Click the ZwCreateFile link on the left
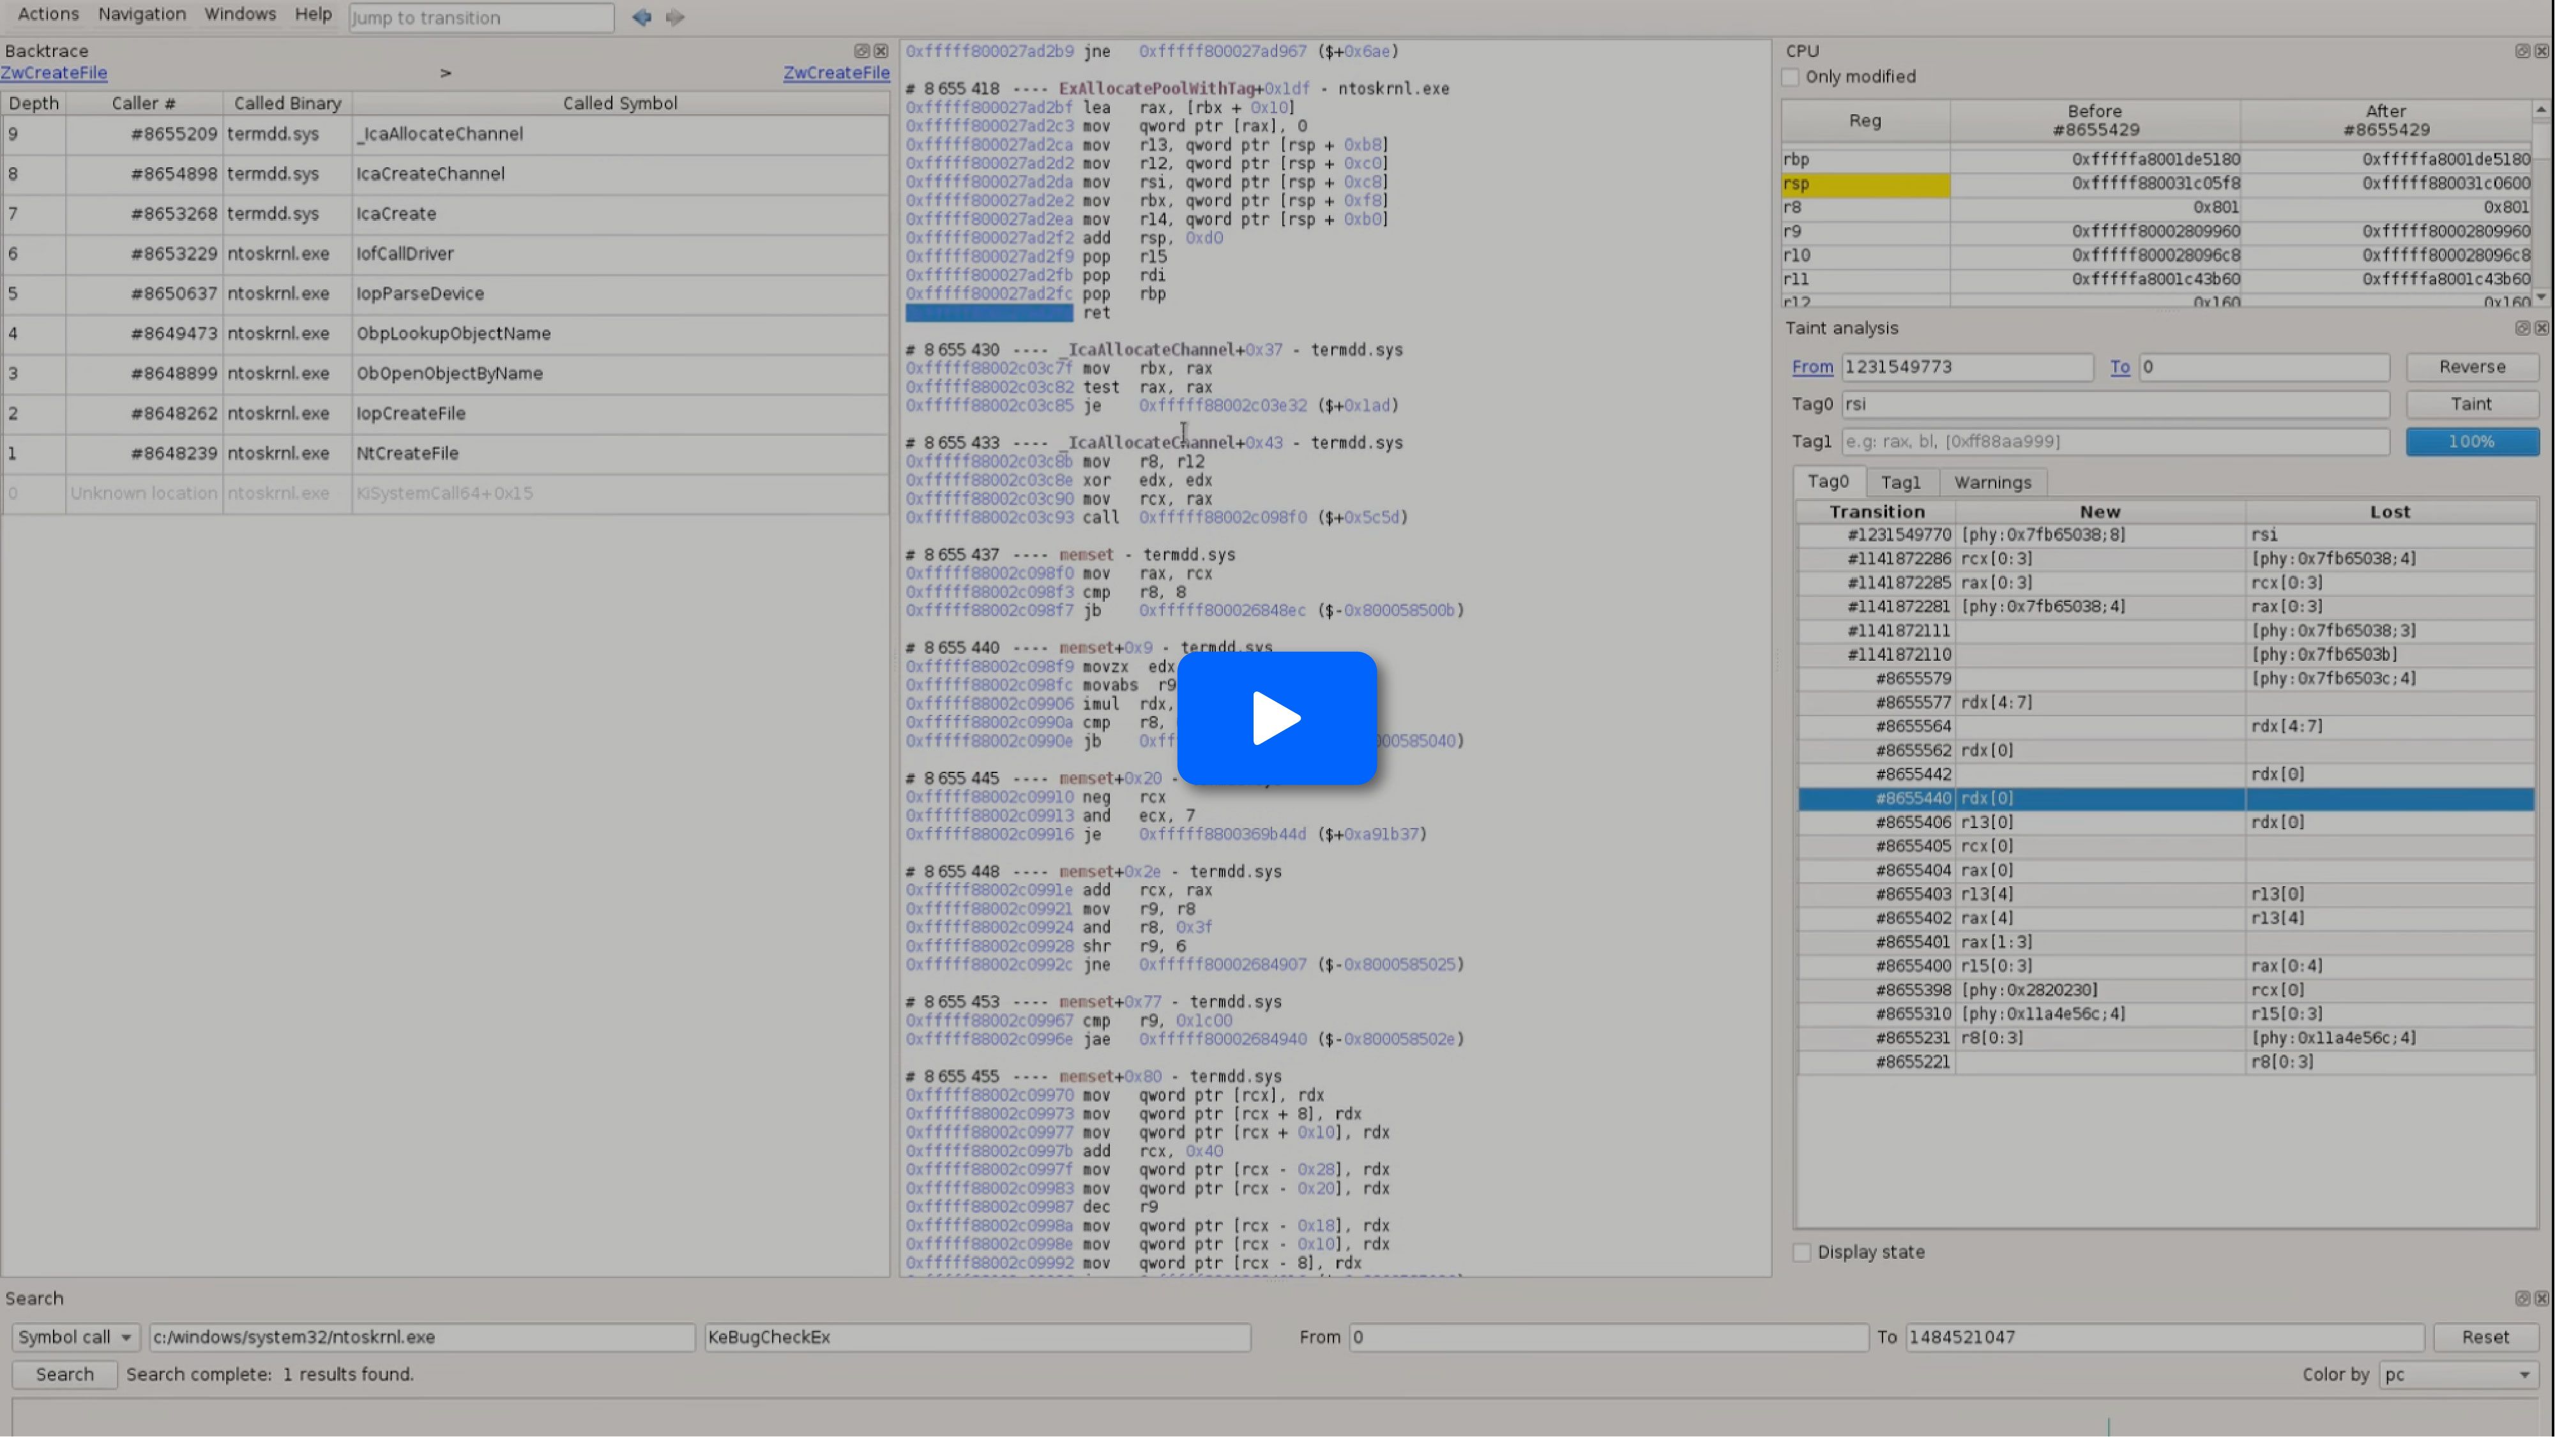This screenshot has width=2555, height=1437. tap(54, 72)
